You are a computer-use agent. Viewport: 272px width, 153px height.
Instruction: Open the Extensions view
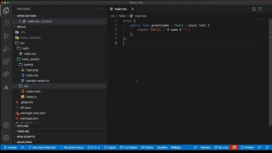pos(6,61)
